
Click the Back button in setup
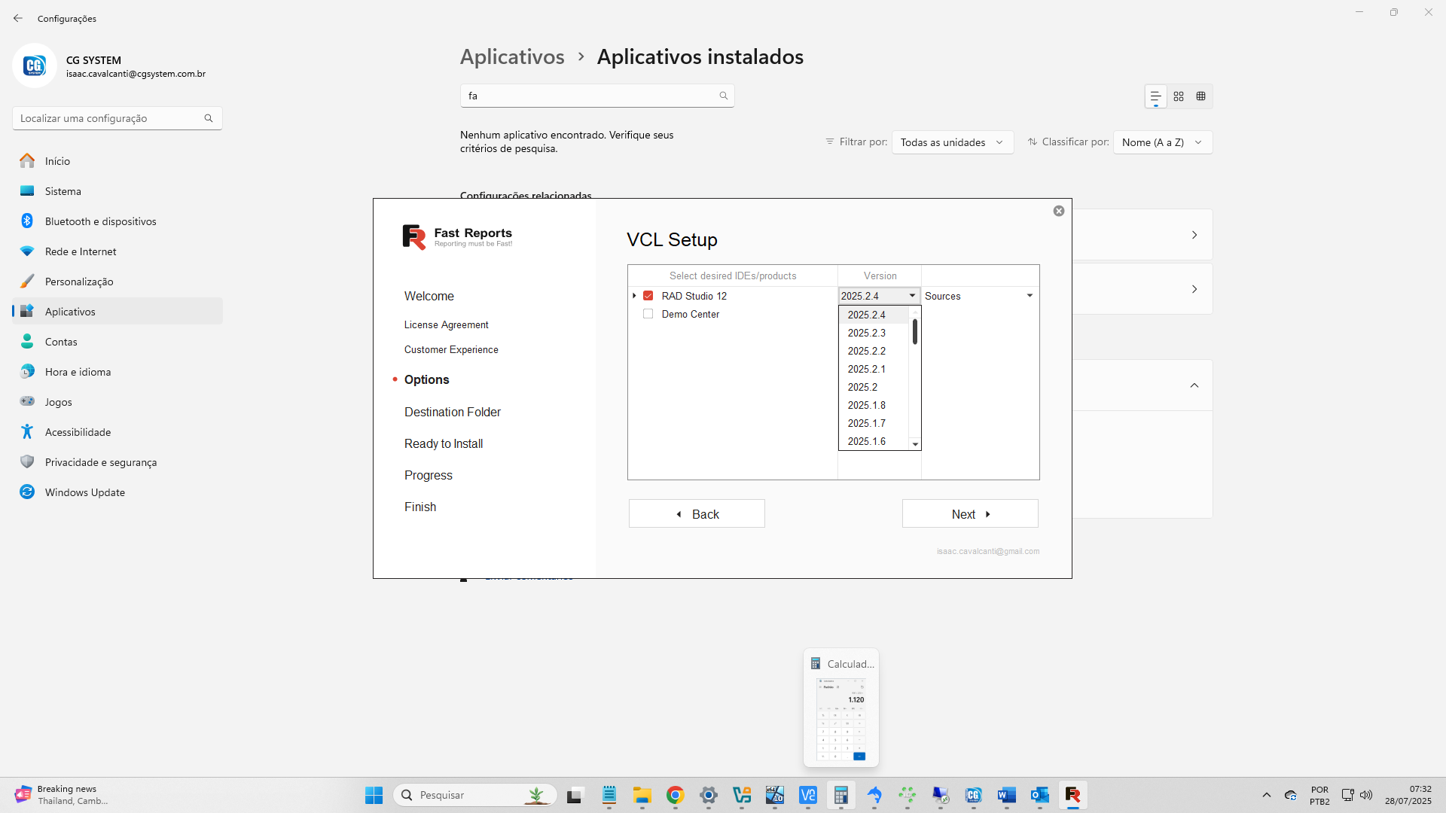[697, 513]
